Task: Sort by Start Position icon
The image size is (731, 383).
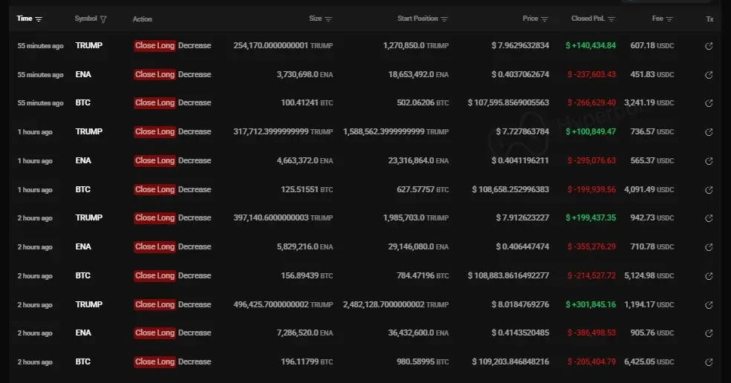Action: click(444, 19)
